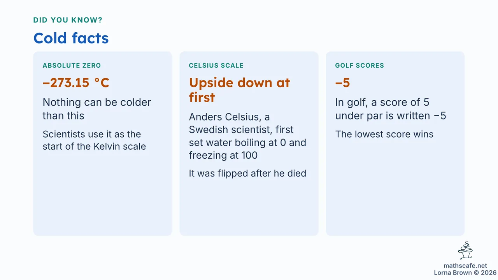The image size is (498, 280).
Task: Click the Kelvin scale sentence
Action: [94, 140]
